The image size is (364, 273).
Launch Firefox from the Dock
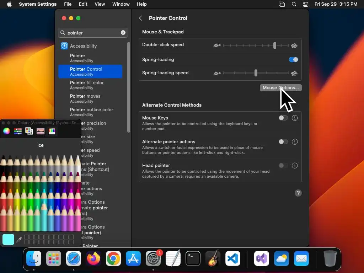pos(93,258)
